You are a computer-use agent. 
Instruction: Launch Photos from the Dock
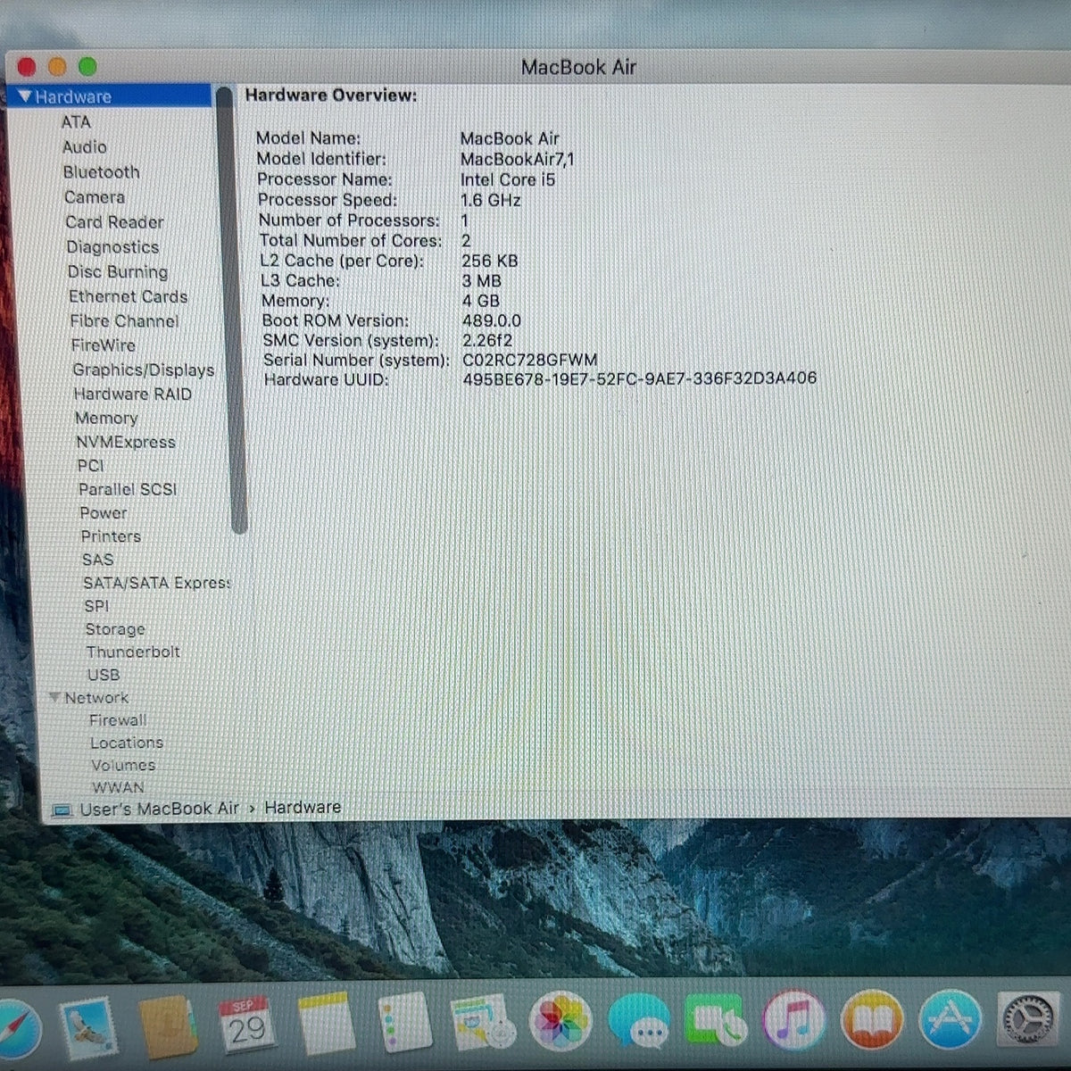coord(560,1021)
